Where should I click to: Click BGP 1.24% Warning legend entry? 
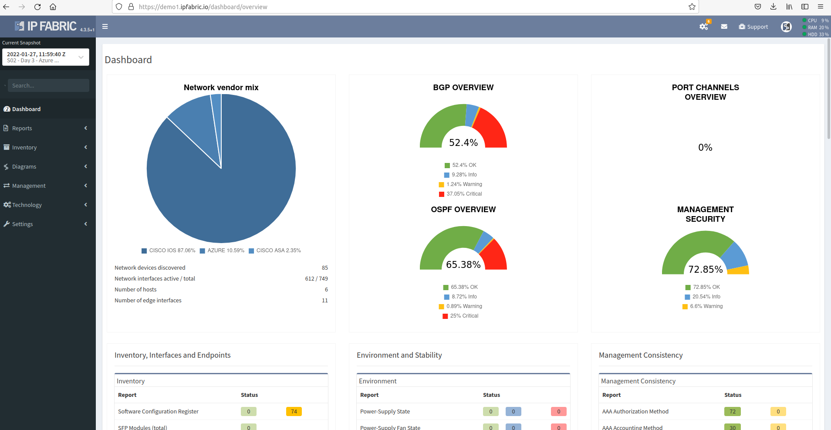pyautogui.click(x=460, y=184)
